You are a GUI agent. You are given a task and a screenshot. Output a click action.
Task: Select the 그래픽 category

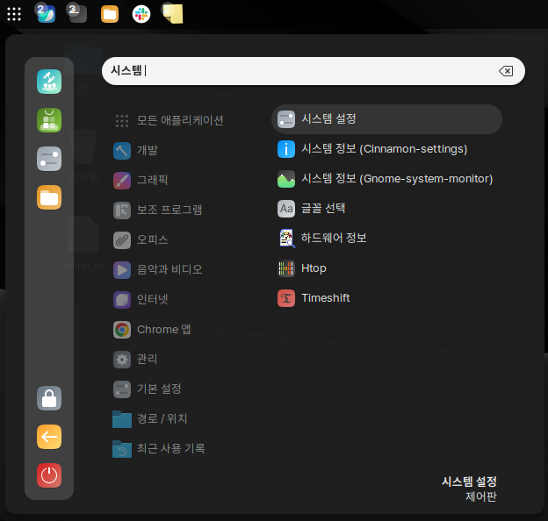[x=141, y=181]
